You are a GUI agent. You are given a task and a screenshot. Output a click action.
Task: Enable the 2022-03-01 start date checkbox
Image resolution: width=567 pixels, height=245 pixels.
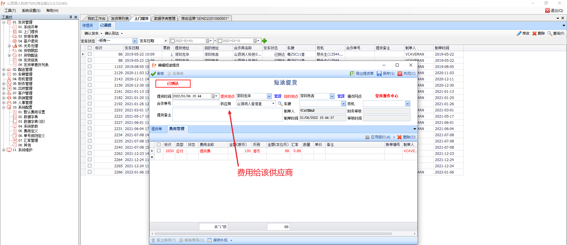tap(173, 41)
